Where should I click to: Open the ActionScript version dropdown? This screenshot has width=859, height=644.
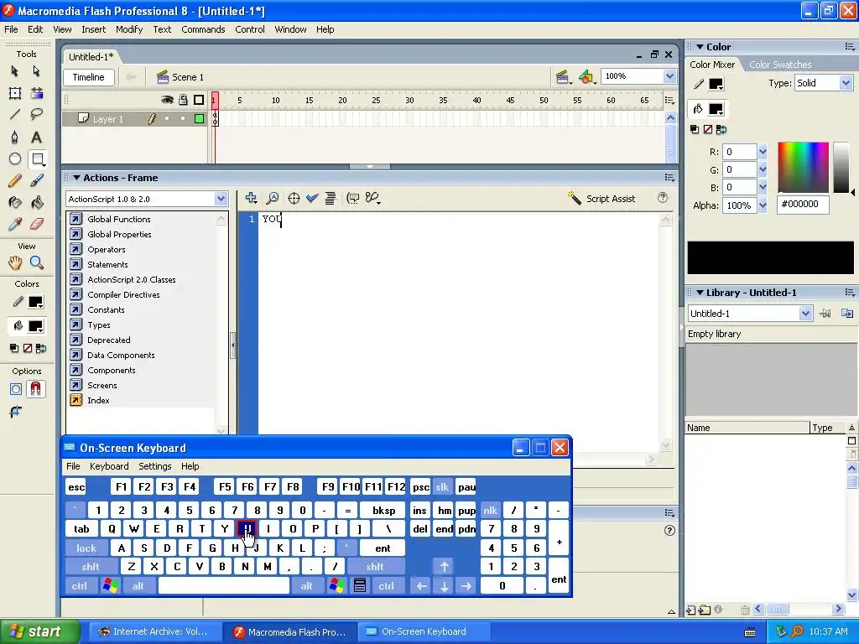221,199
